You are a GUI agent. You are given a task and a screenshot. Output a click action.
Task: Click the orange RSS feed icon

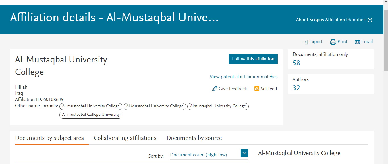pyautogui.click(x=257, y=89)
